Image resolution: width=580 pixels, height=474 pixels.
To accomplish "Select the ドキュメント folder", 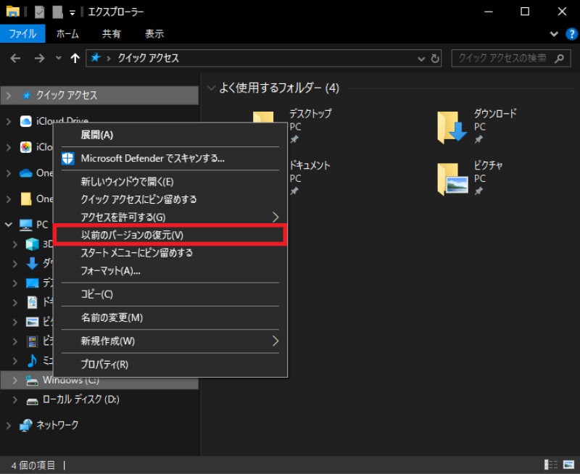I will pyautogui.click(x=310, y=165).
